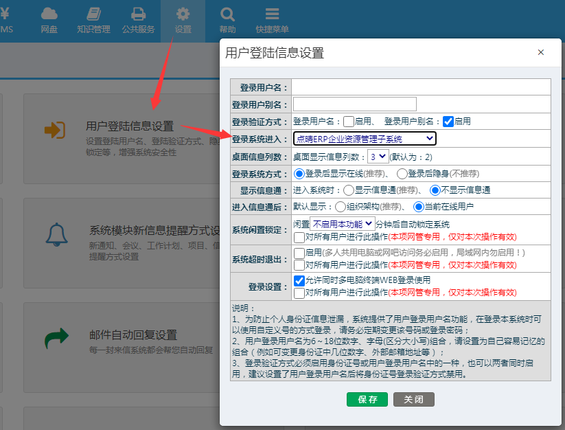Select 登录后隐身 radio option
Screen dimensions: 565x430
tap(402, 174)
